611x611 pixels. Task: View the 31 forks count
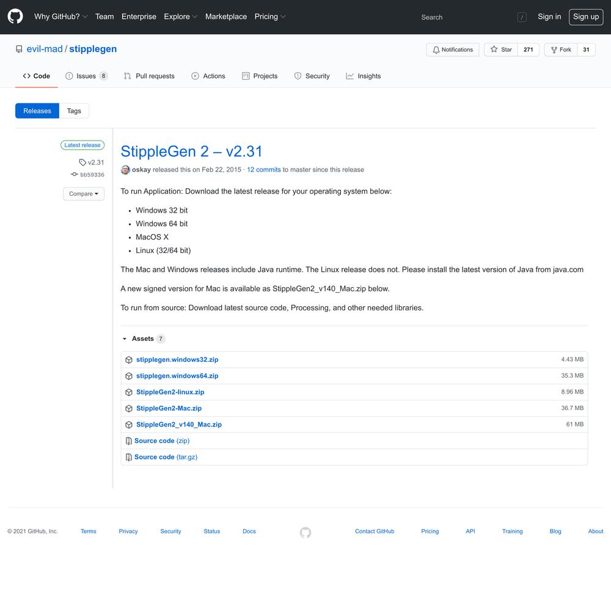586,49
